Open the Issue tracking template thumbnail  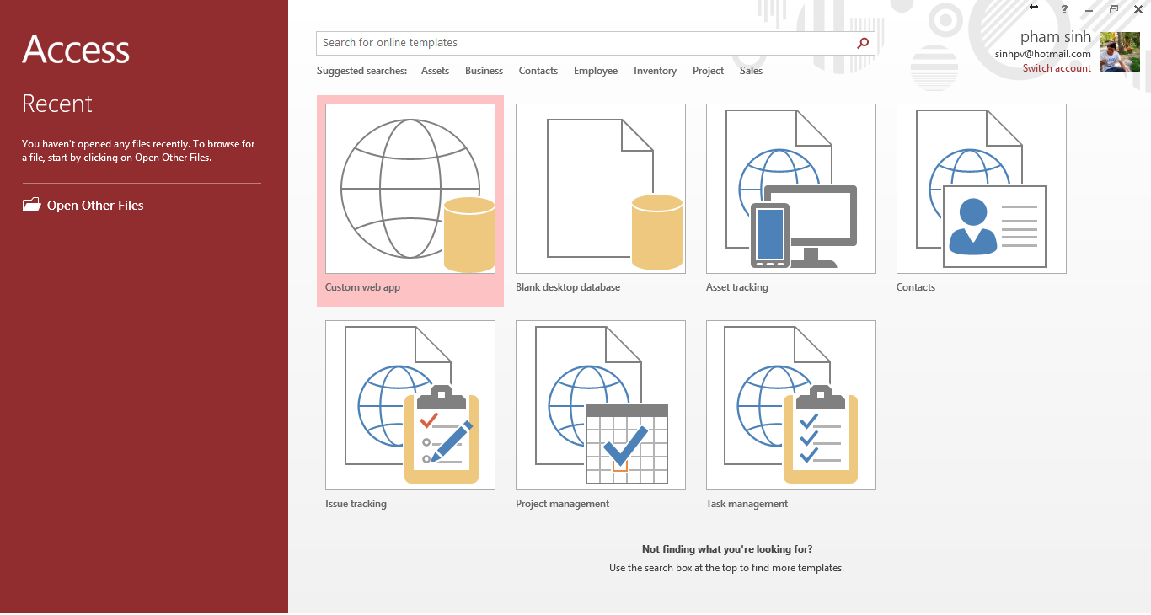[x=410, y=405]
